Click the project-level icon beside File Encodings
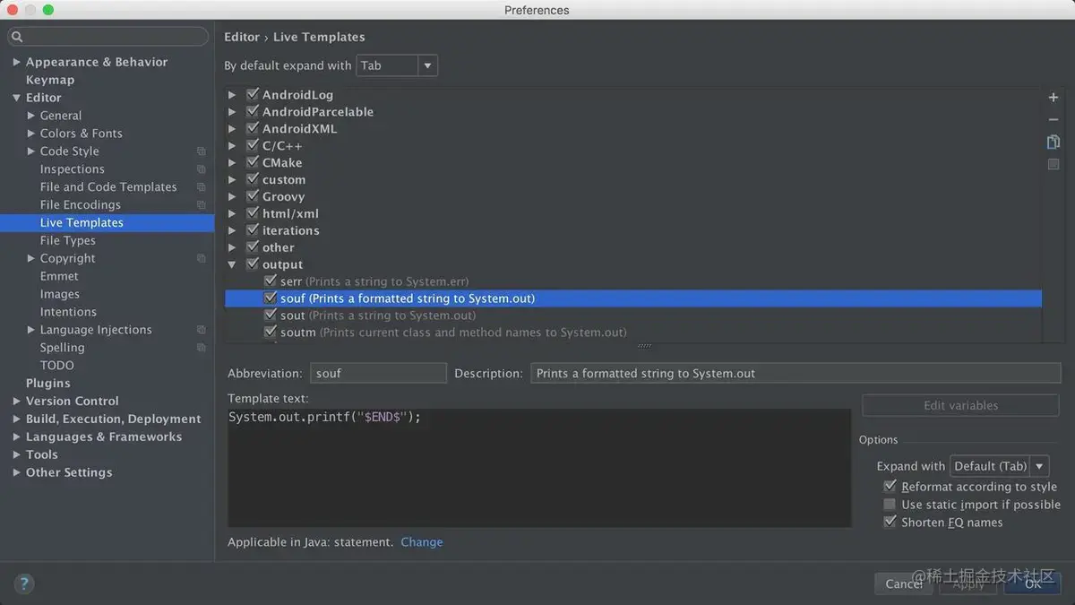This screenshot has width=1075, height=605. 201,205
